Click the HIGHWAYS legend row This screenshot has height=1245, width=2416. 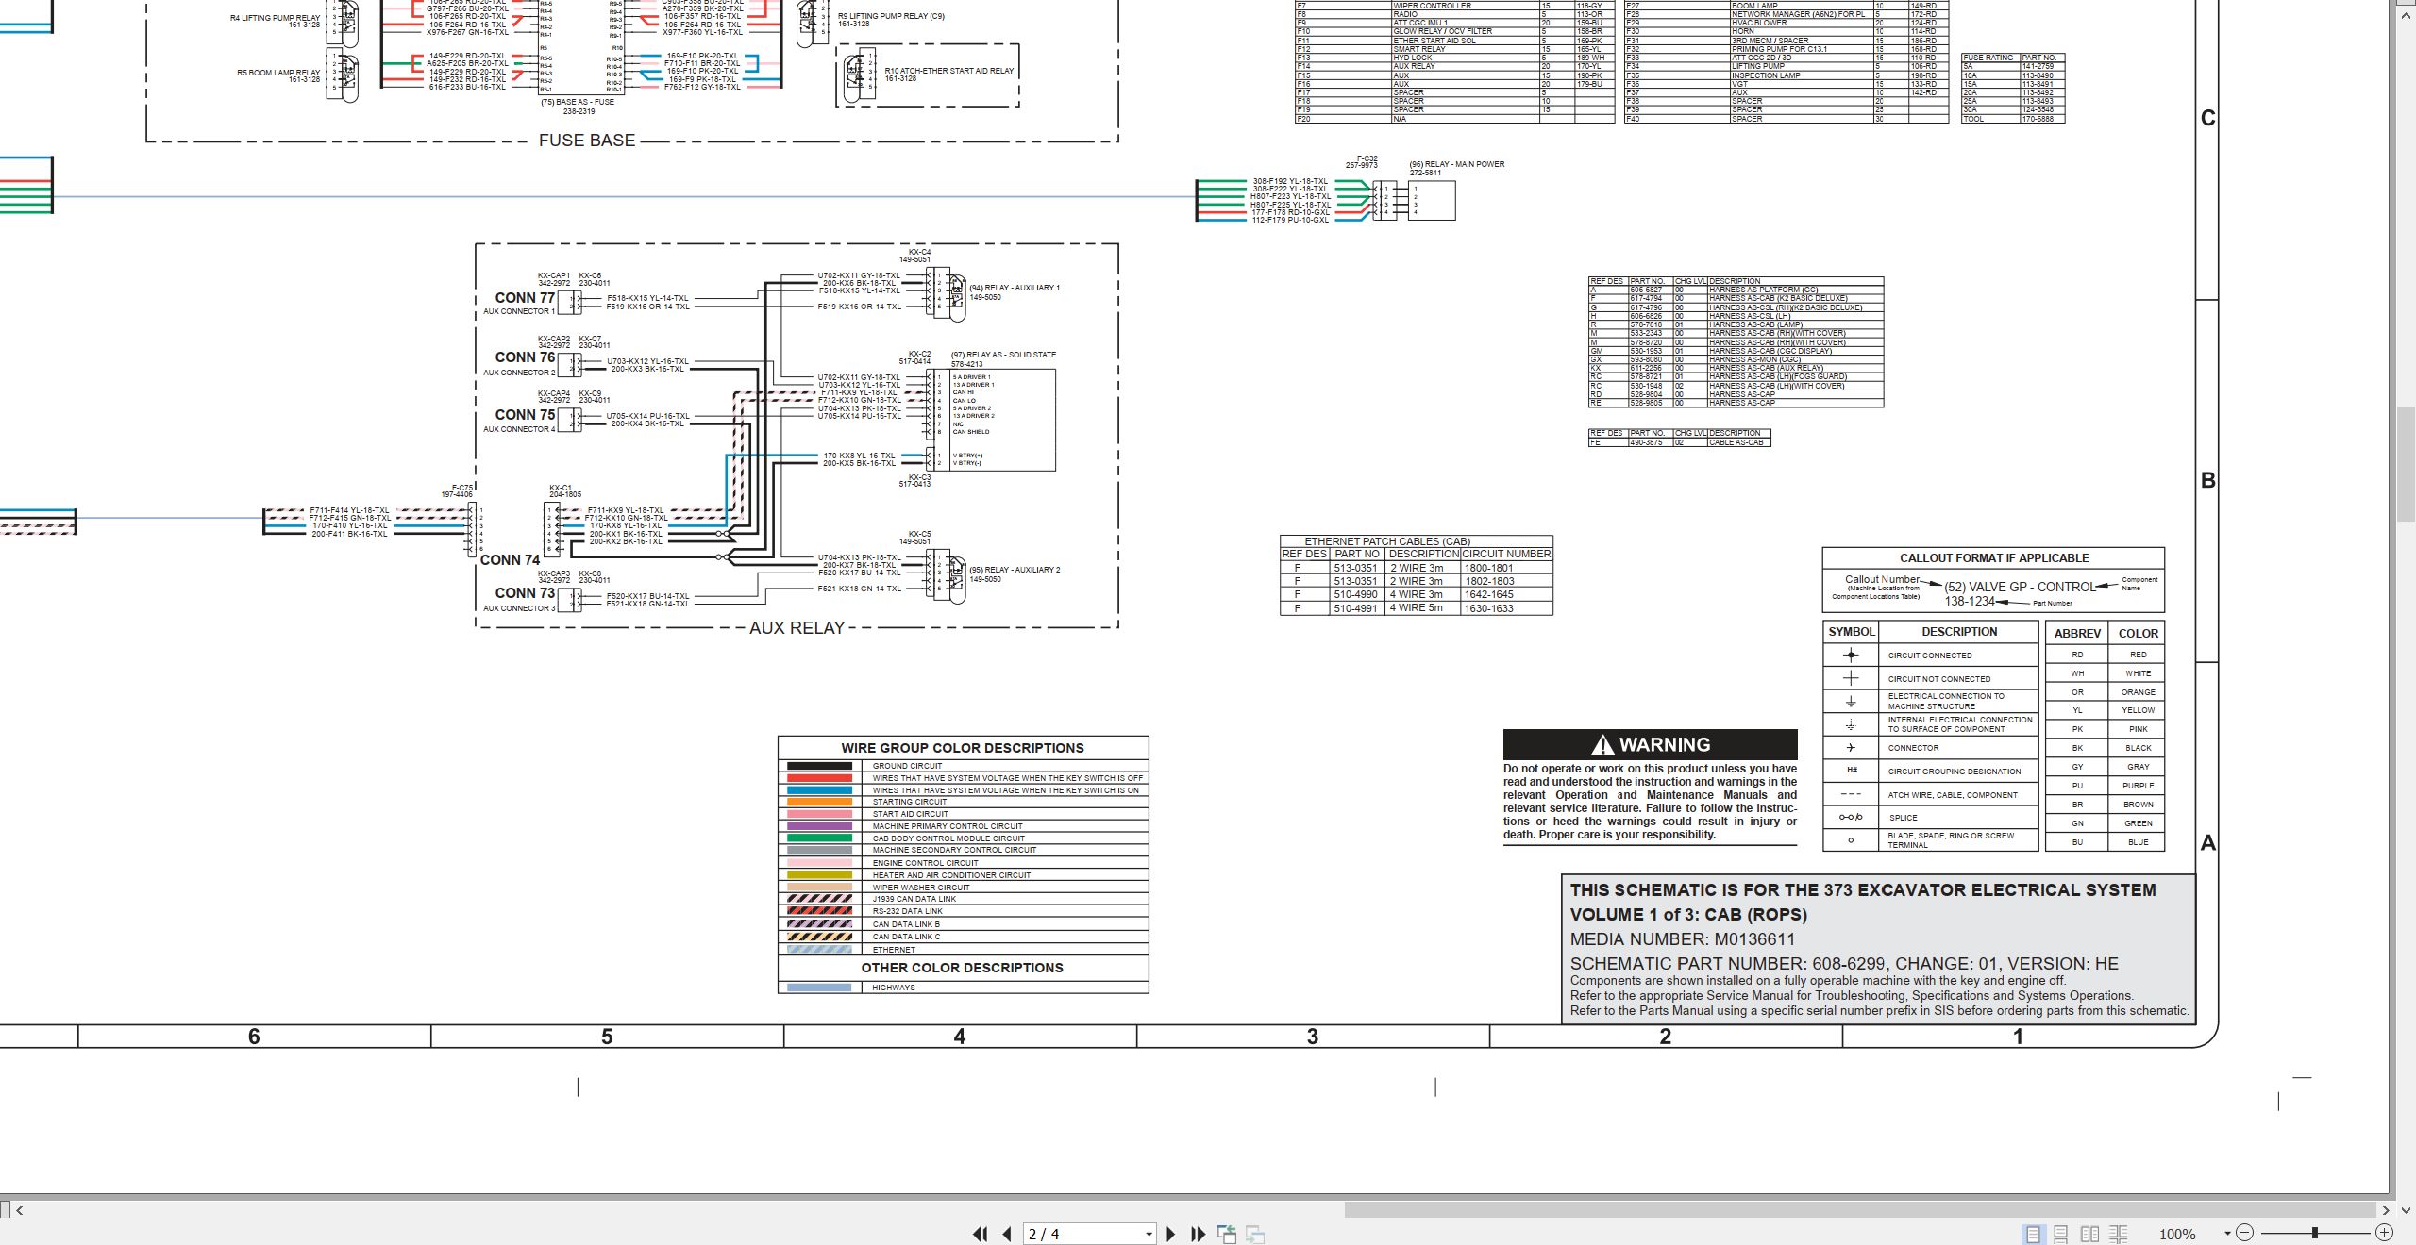[963, 988]
